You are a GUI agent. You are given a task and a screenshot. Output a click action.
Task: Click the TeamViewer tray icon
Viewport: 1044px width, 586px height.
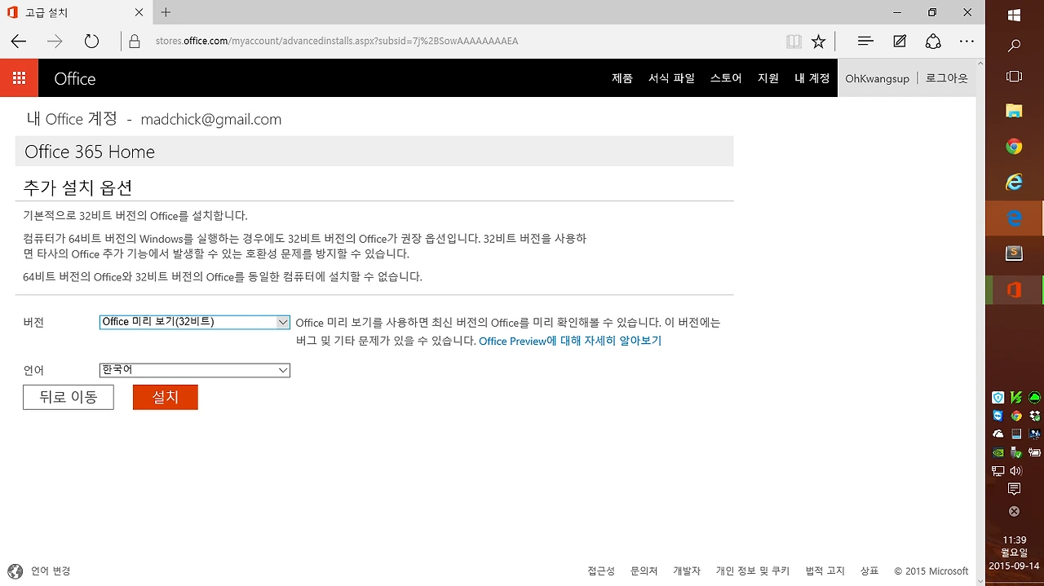tap(998, 416)
